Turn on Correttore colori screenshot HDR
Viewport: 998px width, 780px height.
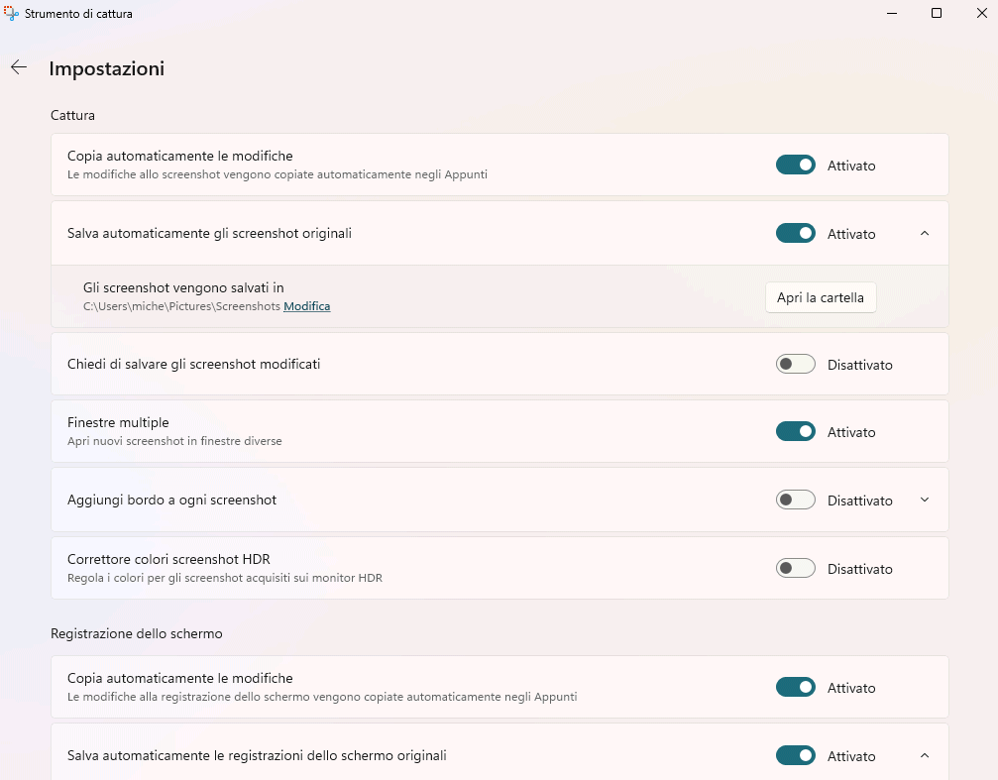[795, 569]
